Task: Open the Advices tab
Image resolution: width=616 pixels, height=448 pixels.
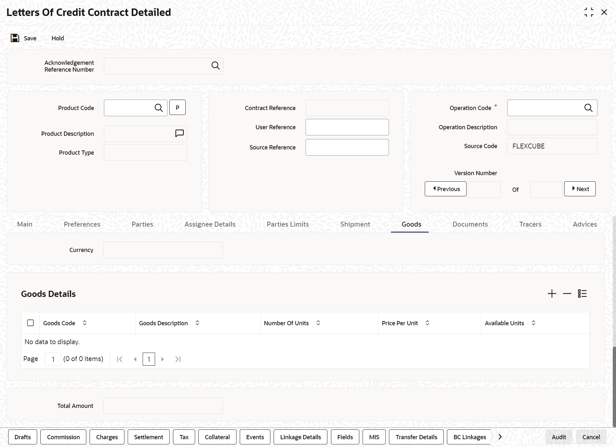Action: [x=585, y=224]
